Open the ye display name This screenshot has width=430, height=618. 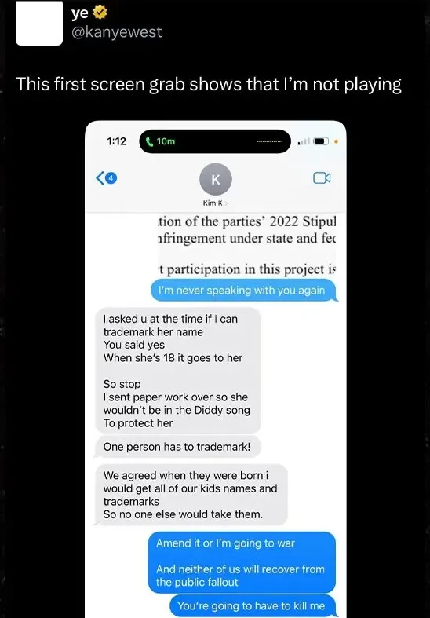(80, 13)
